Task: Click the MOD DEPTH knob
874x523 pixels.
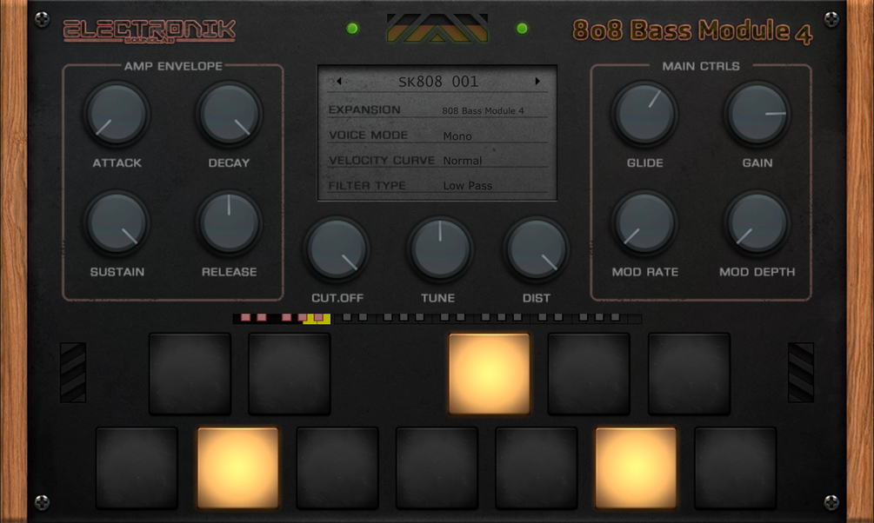Action: click(x=757, y=223)
